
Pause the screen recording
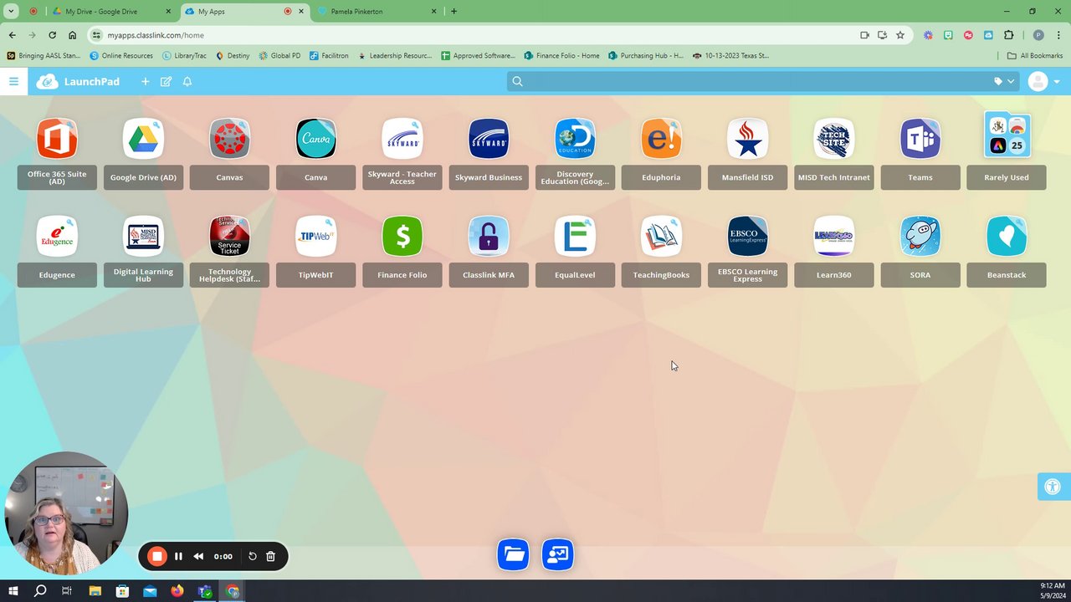click(x=178, y=556)
